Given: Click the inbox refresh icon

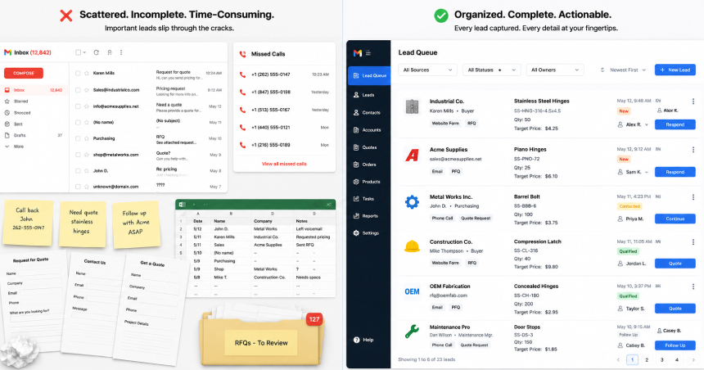Looking at the screenshot, I should point(96,52).
